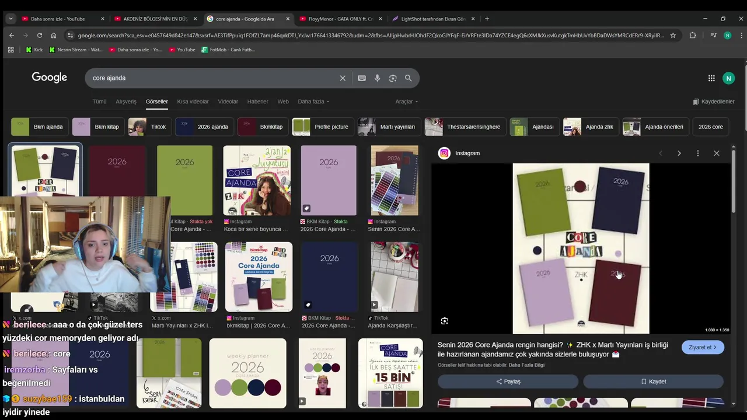Search inside image with lens icon
Screen dimensions: 747x420
tap(445, 321)
